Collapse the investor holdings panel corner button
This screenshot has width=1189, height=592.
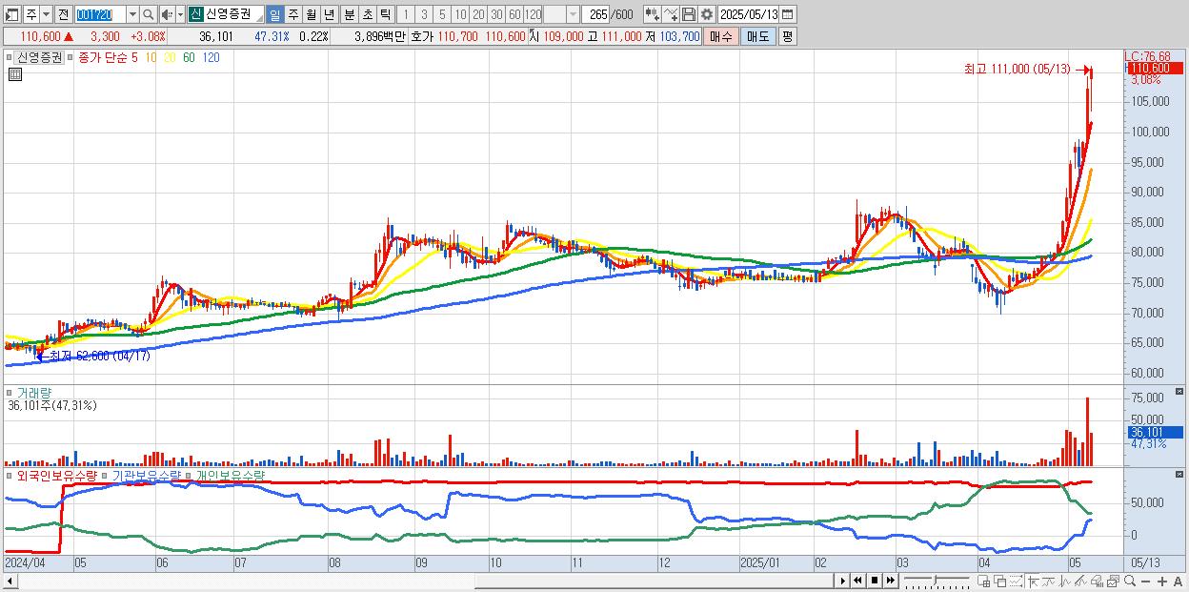click(1179, 474)
